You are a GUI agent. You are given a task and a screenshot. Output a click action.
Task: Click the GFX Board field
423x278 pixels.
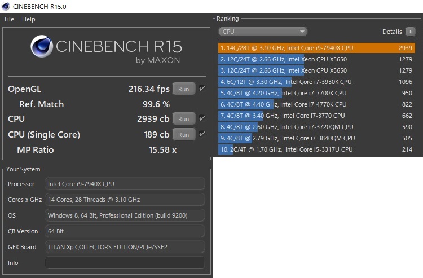tap(125, 247)
